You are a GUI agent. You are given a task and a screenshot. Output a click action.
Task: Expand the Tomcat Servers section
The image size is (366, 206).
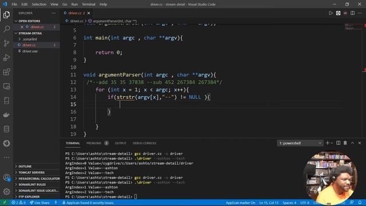point(31,172)
